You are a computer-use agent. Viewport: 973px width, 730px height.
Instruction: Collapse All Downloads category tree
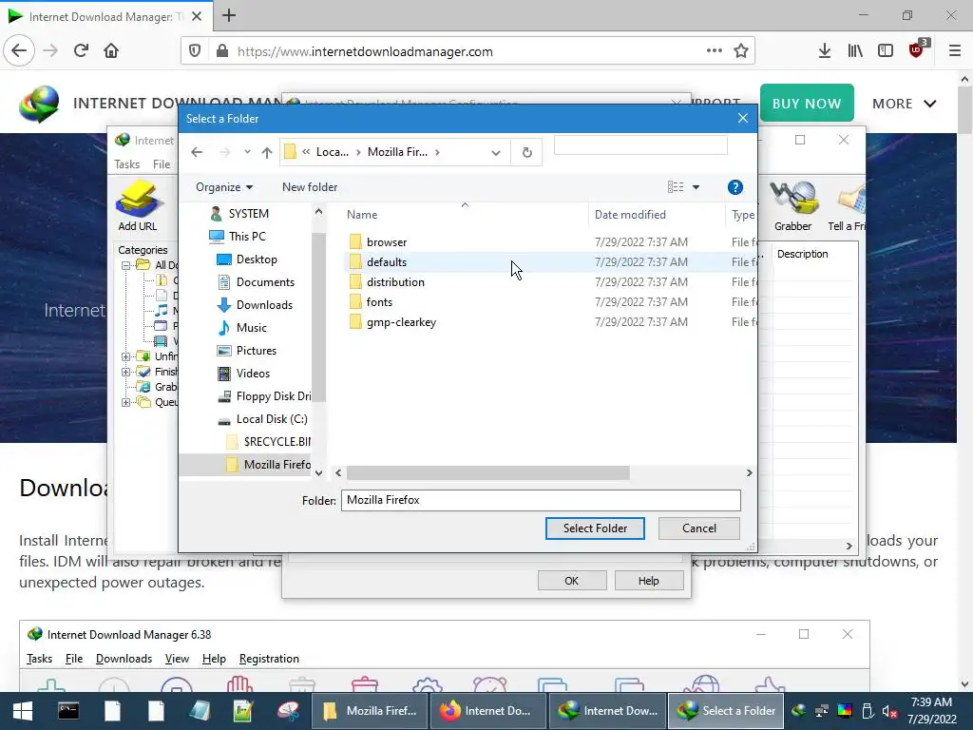click(x=125, y=265)
